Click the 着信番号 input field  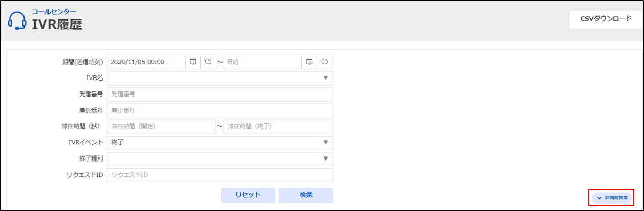(220, 111)
